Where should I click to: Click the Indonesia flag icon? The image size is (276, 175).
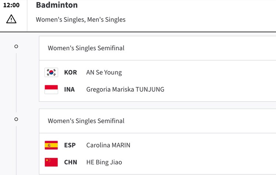click(x=51, y=89)
